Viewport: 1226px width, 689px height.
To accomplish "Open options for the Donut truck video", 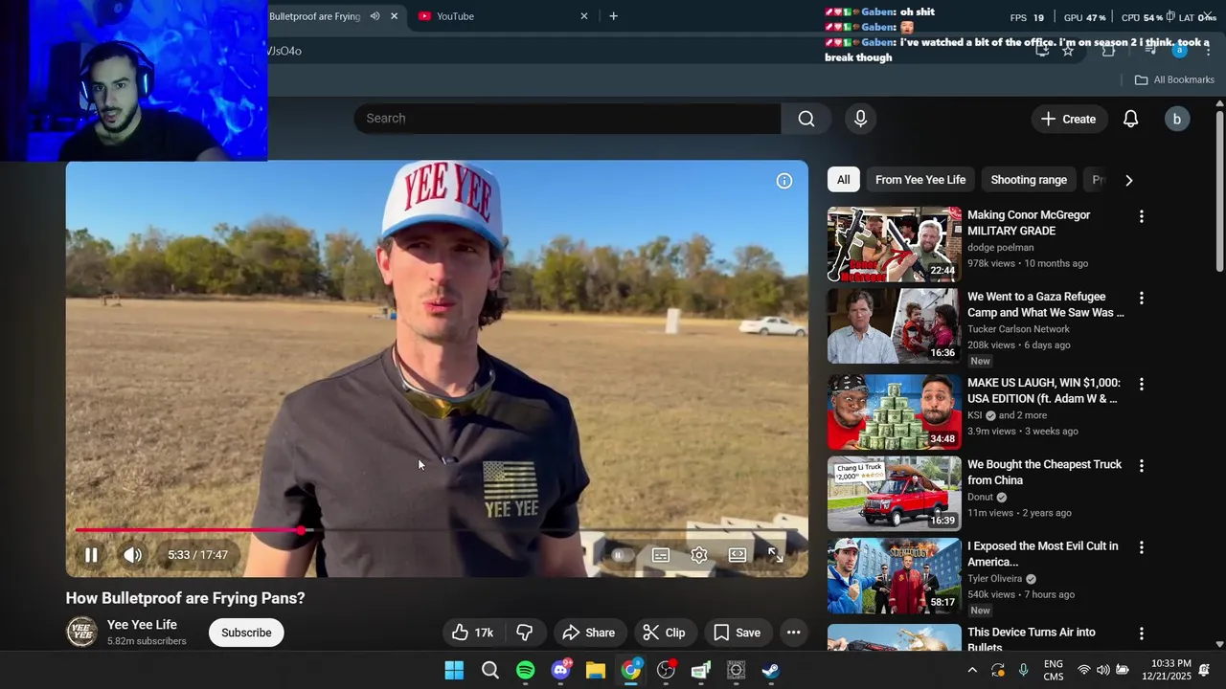I will coord(1141,466).
